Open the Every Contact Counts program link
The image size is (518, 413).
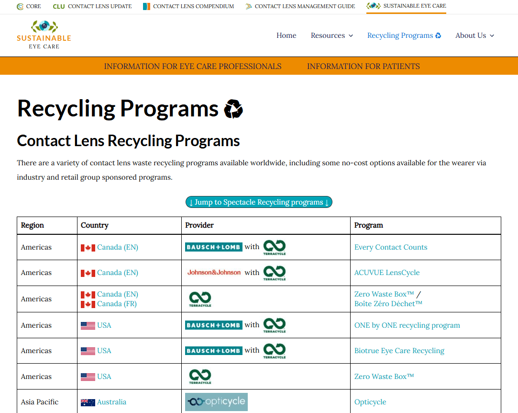tap(391, 247)
